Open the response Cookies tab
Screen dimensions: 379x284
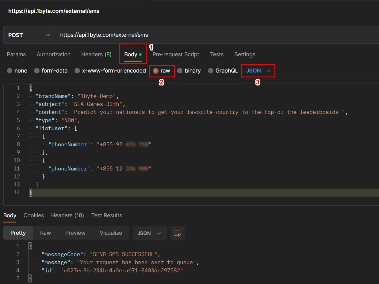click(x=34, y=215)
